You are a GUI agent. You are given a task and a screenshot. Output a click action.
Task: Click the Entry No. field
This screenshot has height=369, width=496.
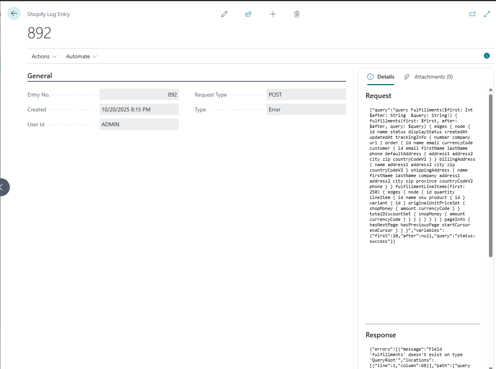coord(139,95)
